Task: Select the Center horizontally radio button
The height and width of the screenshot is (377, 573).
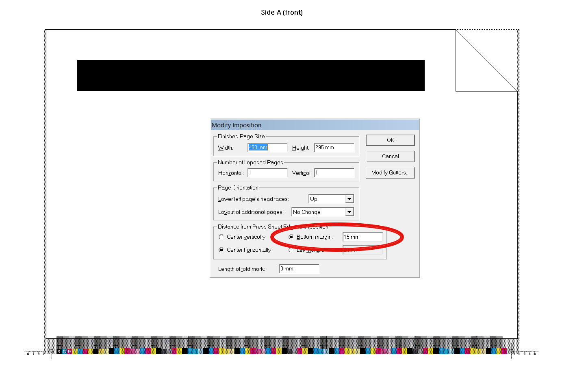Action: pos(221,250)
